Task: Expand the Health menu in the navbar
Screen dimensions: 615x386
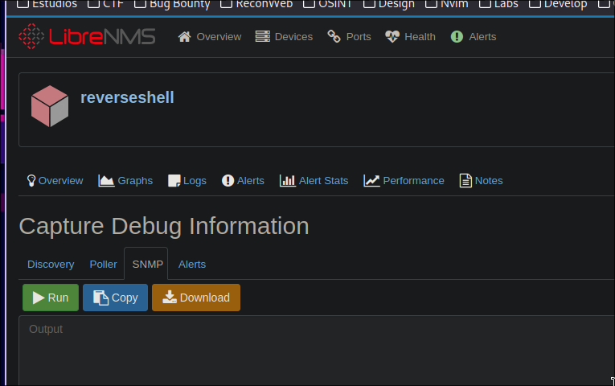Action: point(410,36)
